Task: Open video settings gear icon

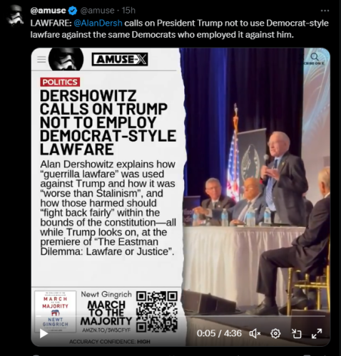Action: (x=275, y=334)
